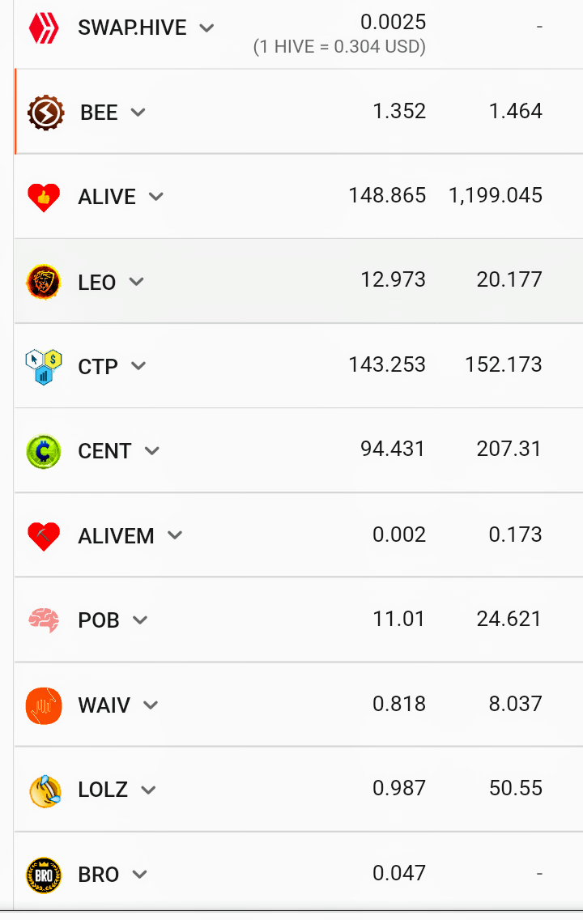Click the orange WAIV hand icon

click(x=44, y=705)
